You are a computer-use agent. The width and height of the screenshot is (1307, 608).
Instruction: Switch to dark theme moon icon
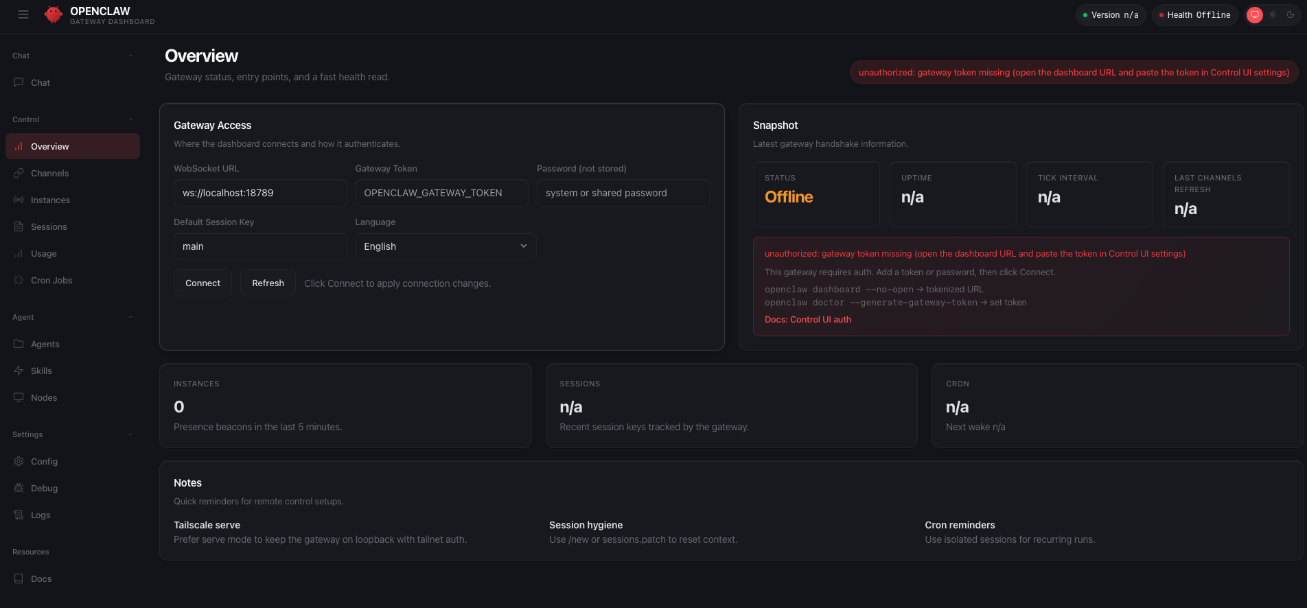1291,14
